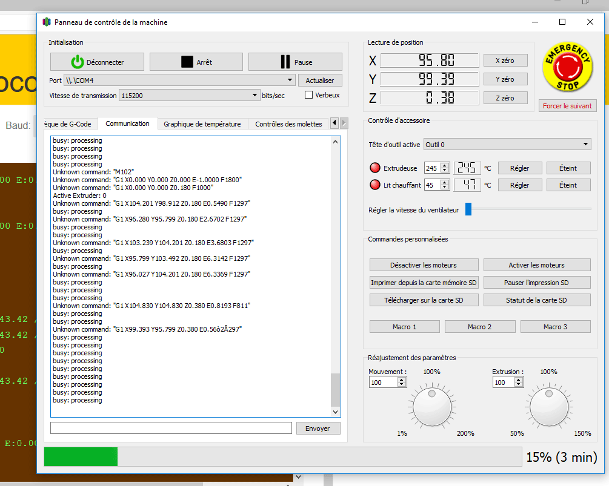The image size is (609, 486).
Task: Click Forcer le suivant
Action: tap(567, 106)
